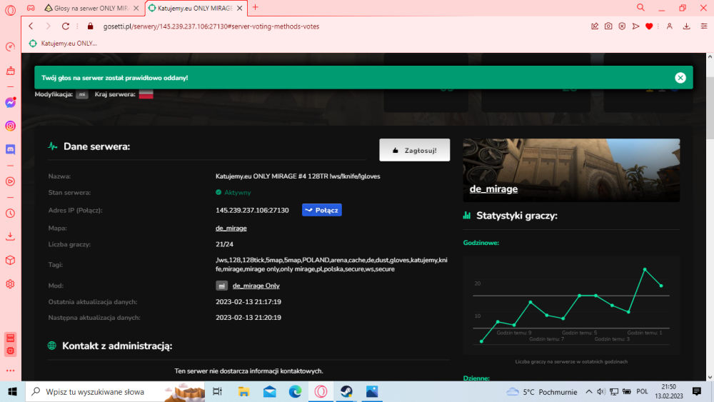Show hidden system tray icons

coord(589,391)
